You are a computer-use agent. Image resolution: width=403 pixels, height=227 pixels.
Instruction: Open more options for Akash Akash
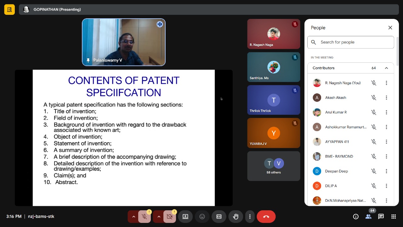coord(386,98)
